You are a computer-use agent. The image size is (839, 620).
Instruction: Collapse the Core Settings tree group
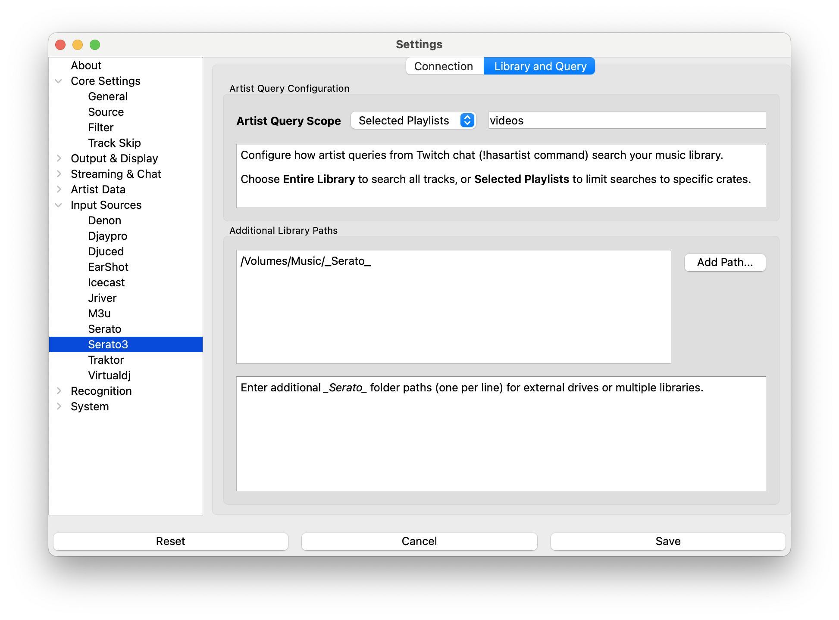pos(59,81)
